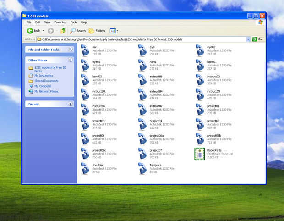Expand the File and Folder Tasks panel

(70, 50)
